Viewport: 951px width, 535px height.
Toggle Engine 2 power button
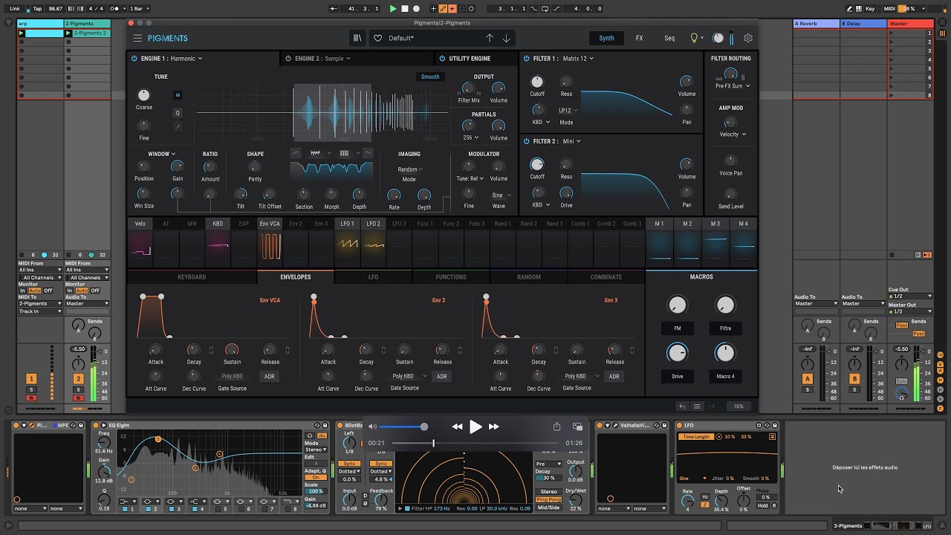288,58
